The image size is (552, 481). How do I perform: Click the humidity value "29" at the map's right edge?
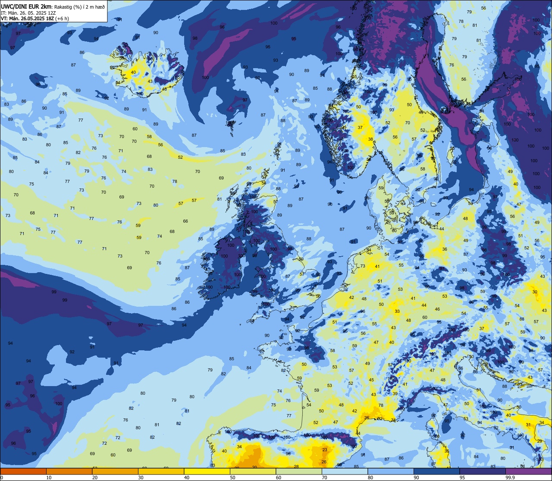539,441
